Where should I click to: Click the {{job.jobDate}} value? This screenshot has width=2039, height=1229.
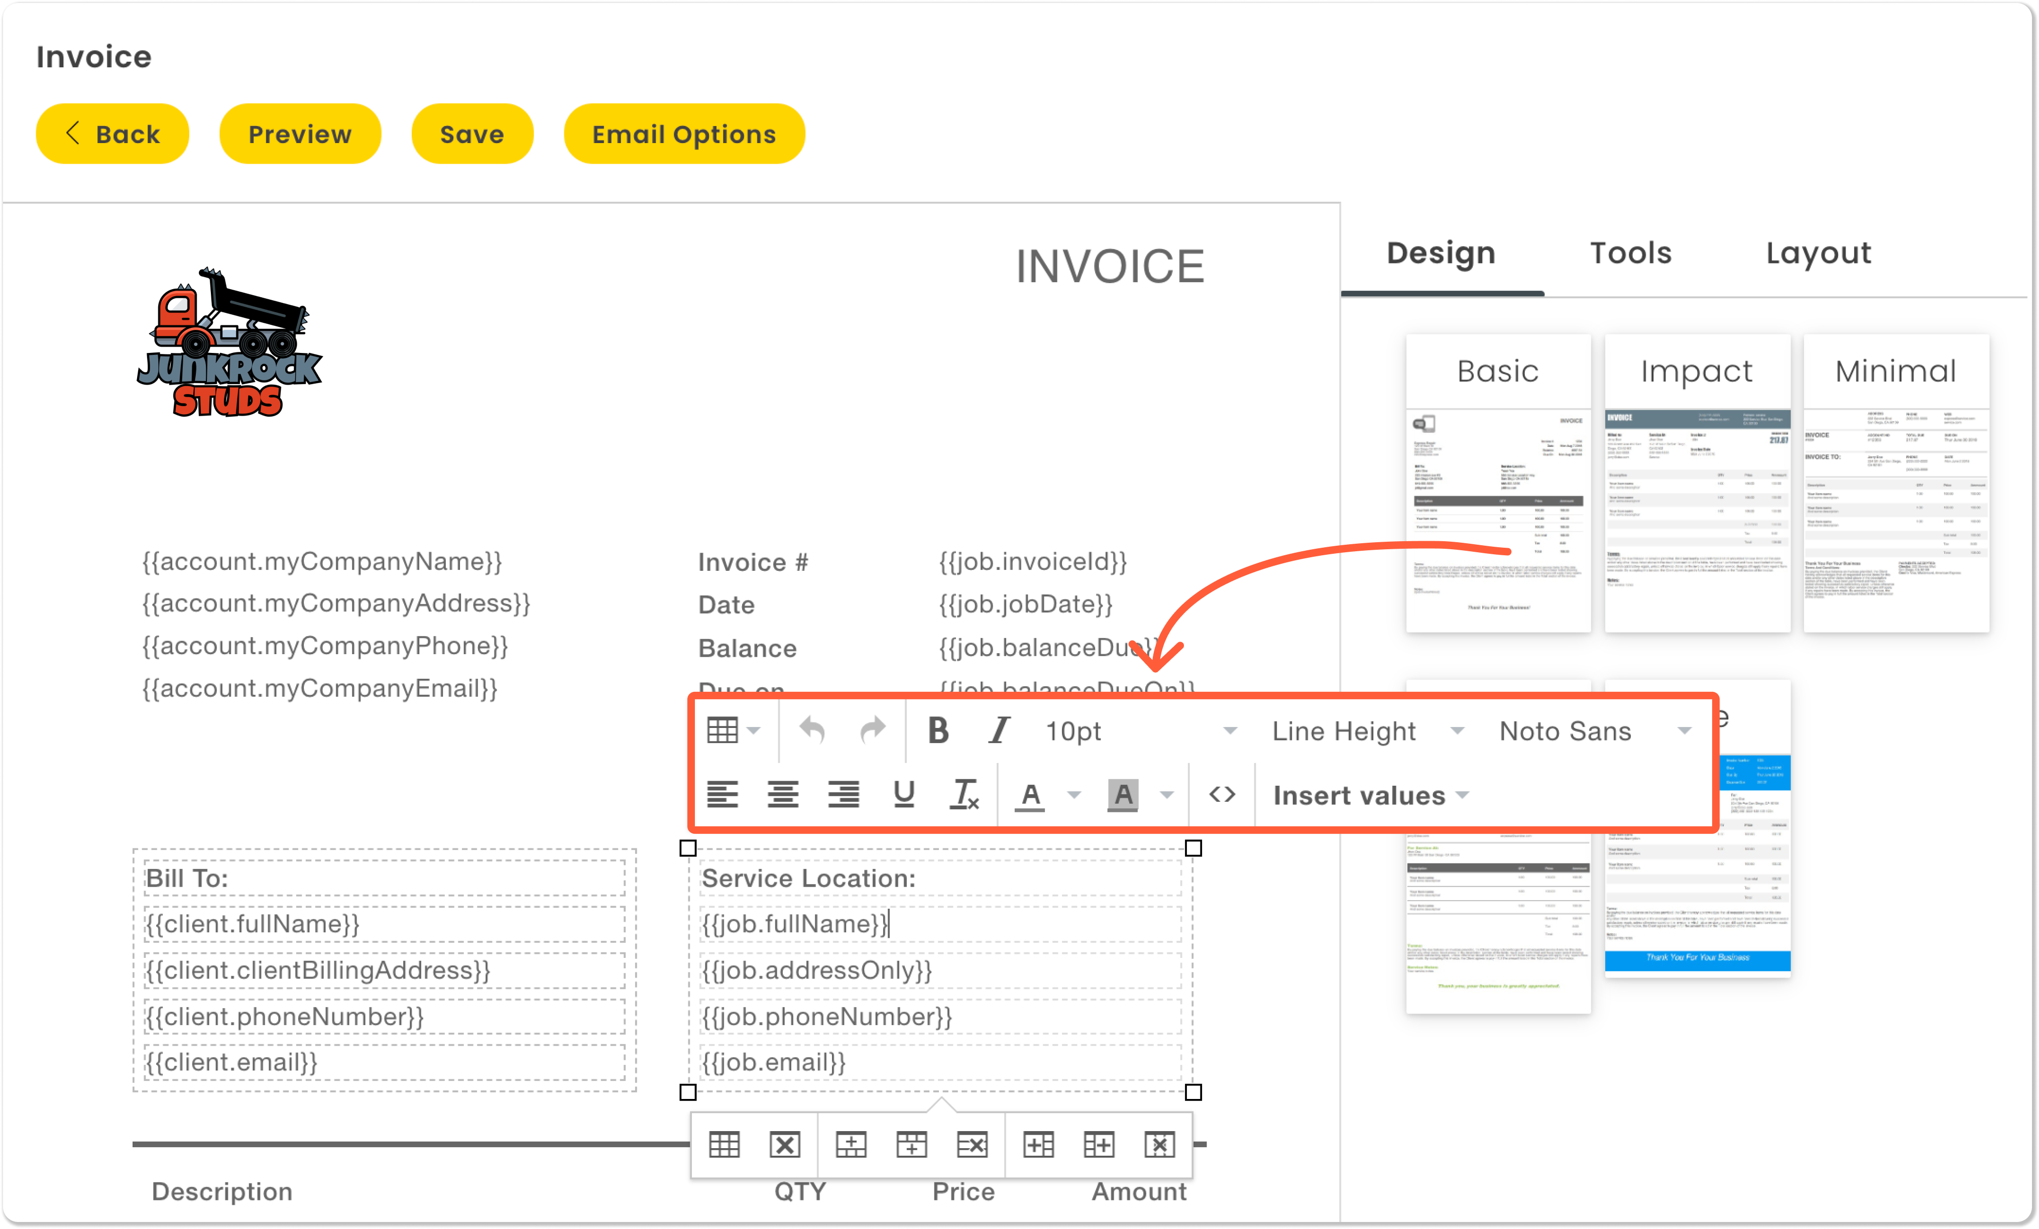[x=1025, y=604]
